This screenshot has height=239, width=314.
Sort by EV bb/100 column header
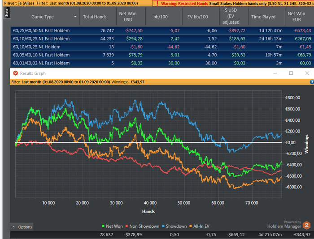[198, 17]
